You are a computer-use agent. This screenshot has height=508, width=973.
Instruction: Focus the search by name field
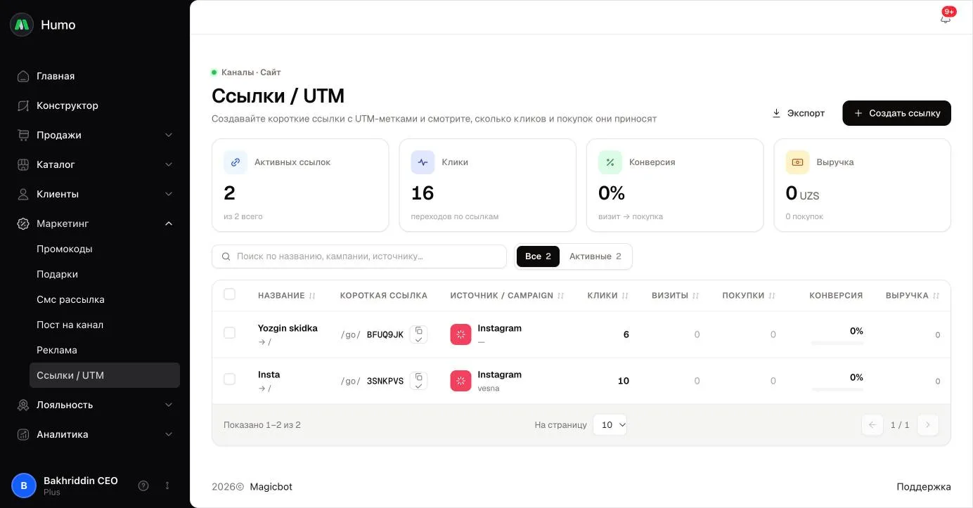359,256
